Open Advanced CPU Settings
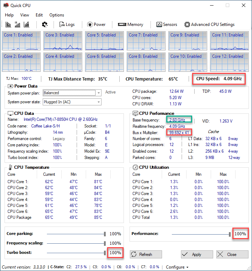Viewport: 252px width, 271px height. 209,25
